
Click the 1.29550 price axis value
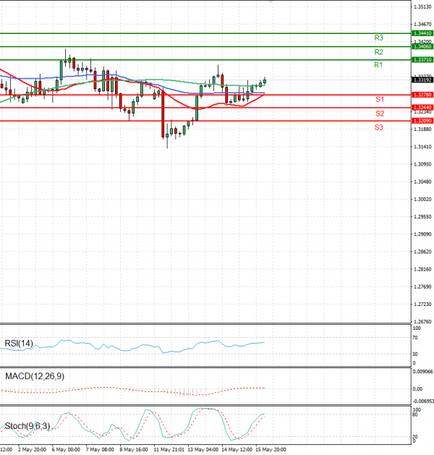[x=422, y=217]
